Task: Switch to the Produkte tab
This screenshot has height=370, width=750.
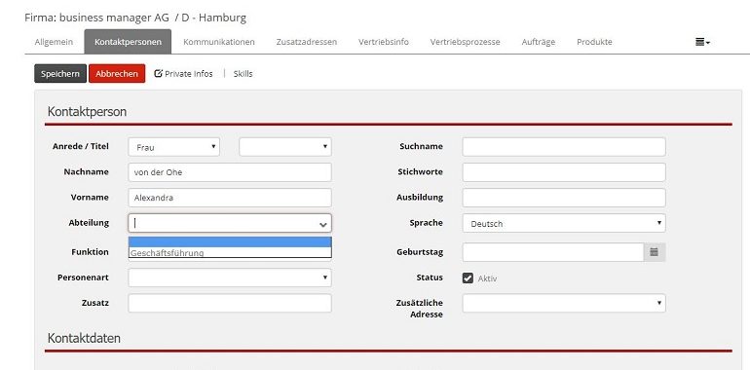Action: pos(594,42)
